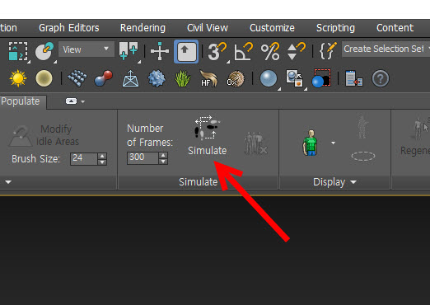
Task: Toggle the Angle Snap icon
Action: (243, 51)
